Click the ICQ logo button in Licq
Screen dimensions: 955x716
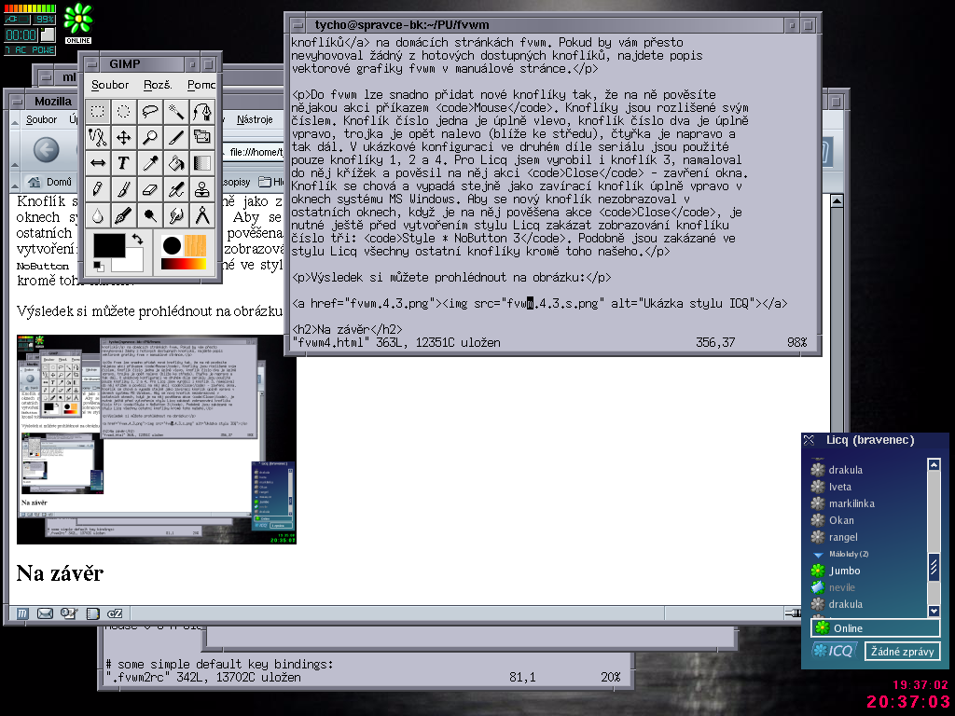pos(835,651)
